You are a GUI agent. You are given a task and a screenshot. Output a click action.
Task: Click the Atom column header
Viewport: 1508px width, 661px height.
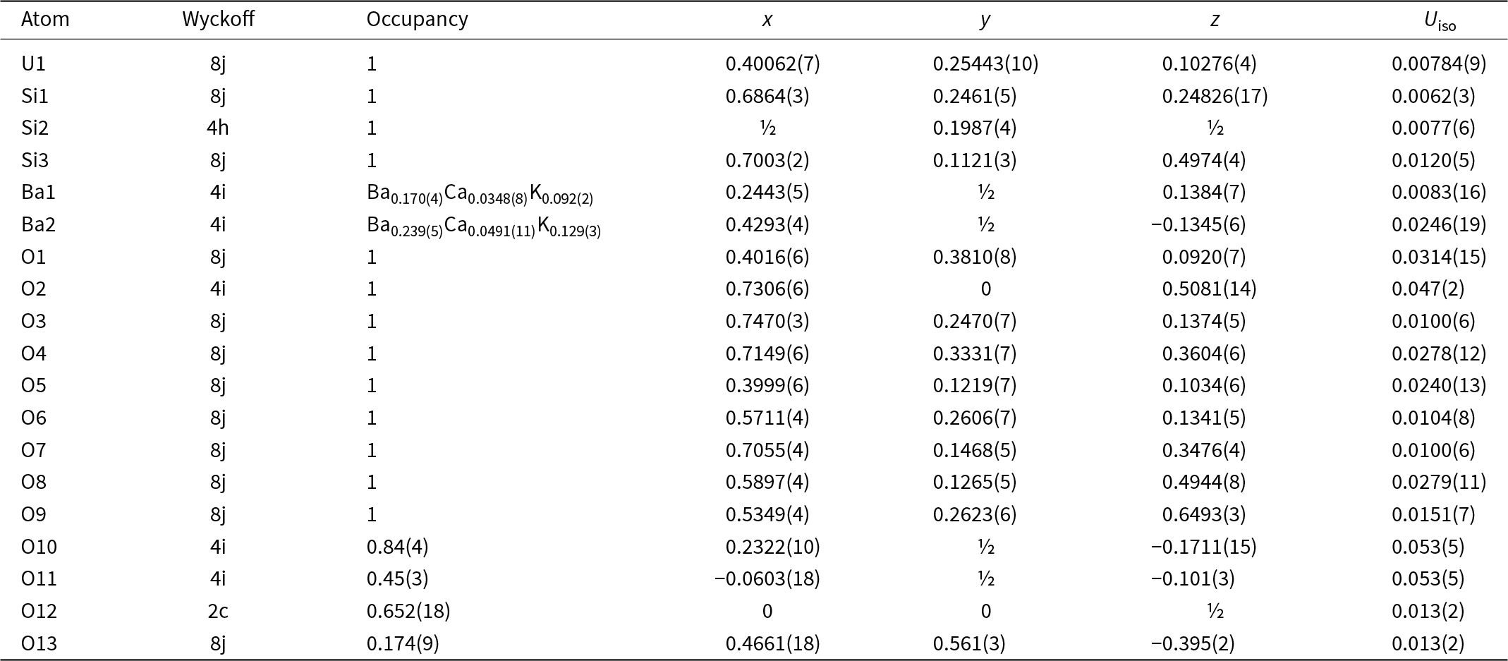45,20
